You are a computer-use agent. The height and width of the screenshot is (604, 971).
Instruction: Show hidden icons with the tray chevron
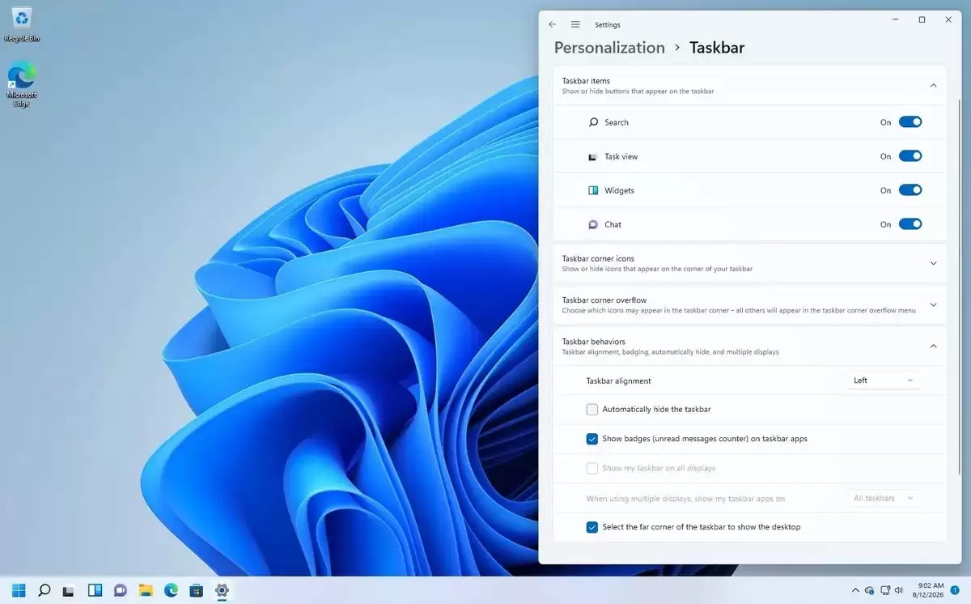pyautogui.click(x=855, y=590)
